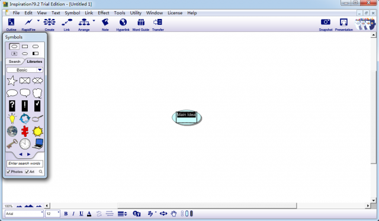The width and height of the screenshot is (379, 221).
Task: Click the horizontal scrollbar thumb
Action: (x=207, y=206)
